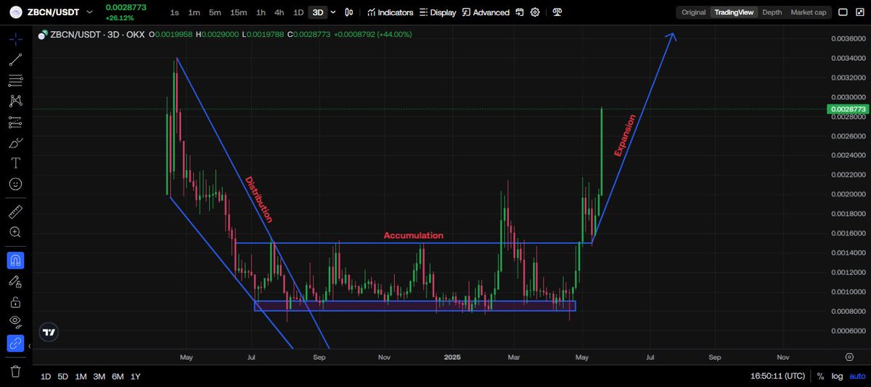Screen dimensions: 871x387
Task: Click the balance scale compare icon
Action: tap(557, 12)
